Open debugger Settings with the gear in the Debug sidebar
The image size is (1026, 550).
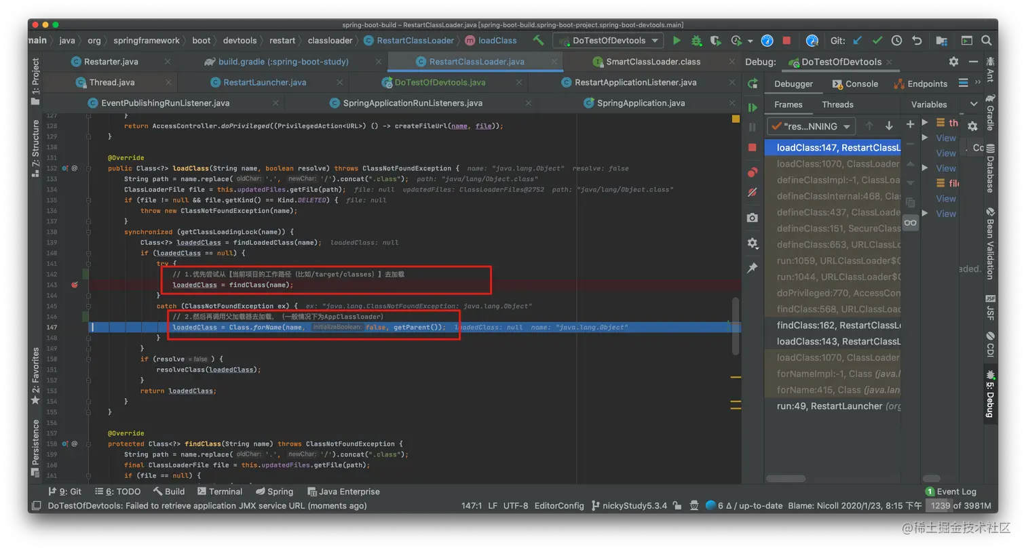point(753,243)
